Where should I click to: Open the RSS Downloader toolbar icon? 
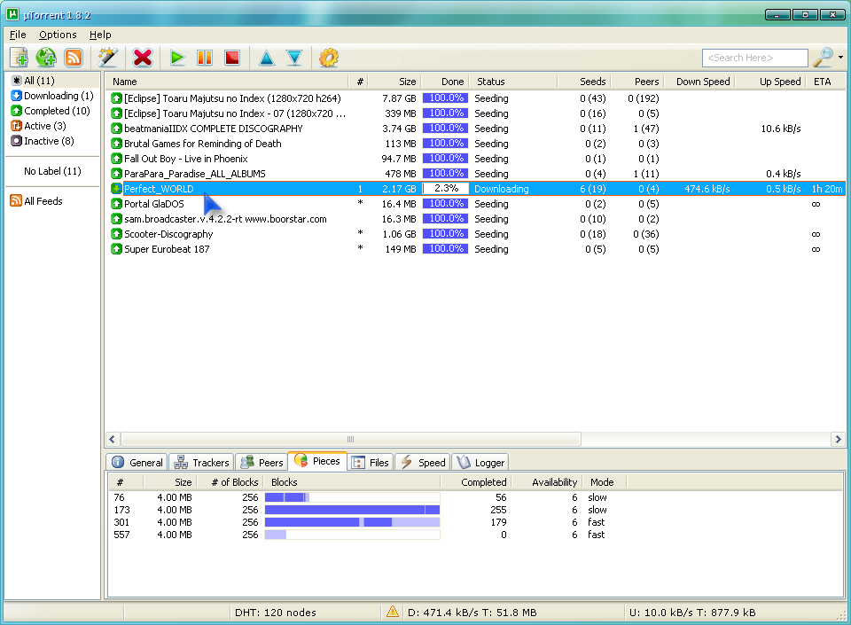coord(74,58)
